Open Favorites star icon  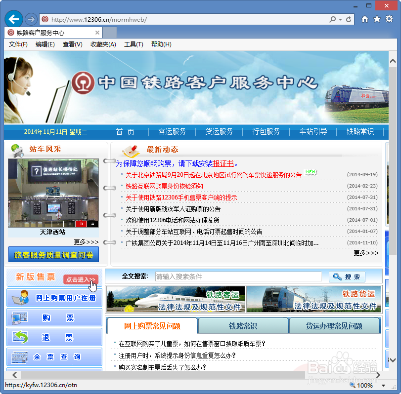pos(377,19)
